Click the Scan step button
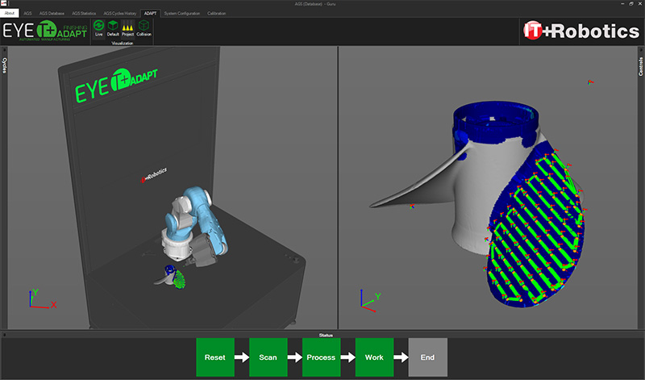 [x=268, y=357]
